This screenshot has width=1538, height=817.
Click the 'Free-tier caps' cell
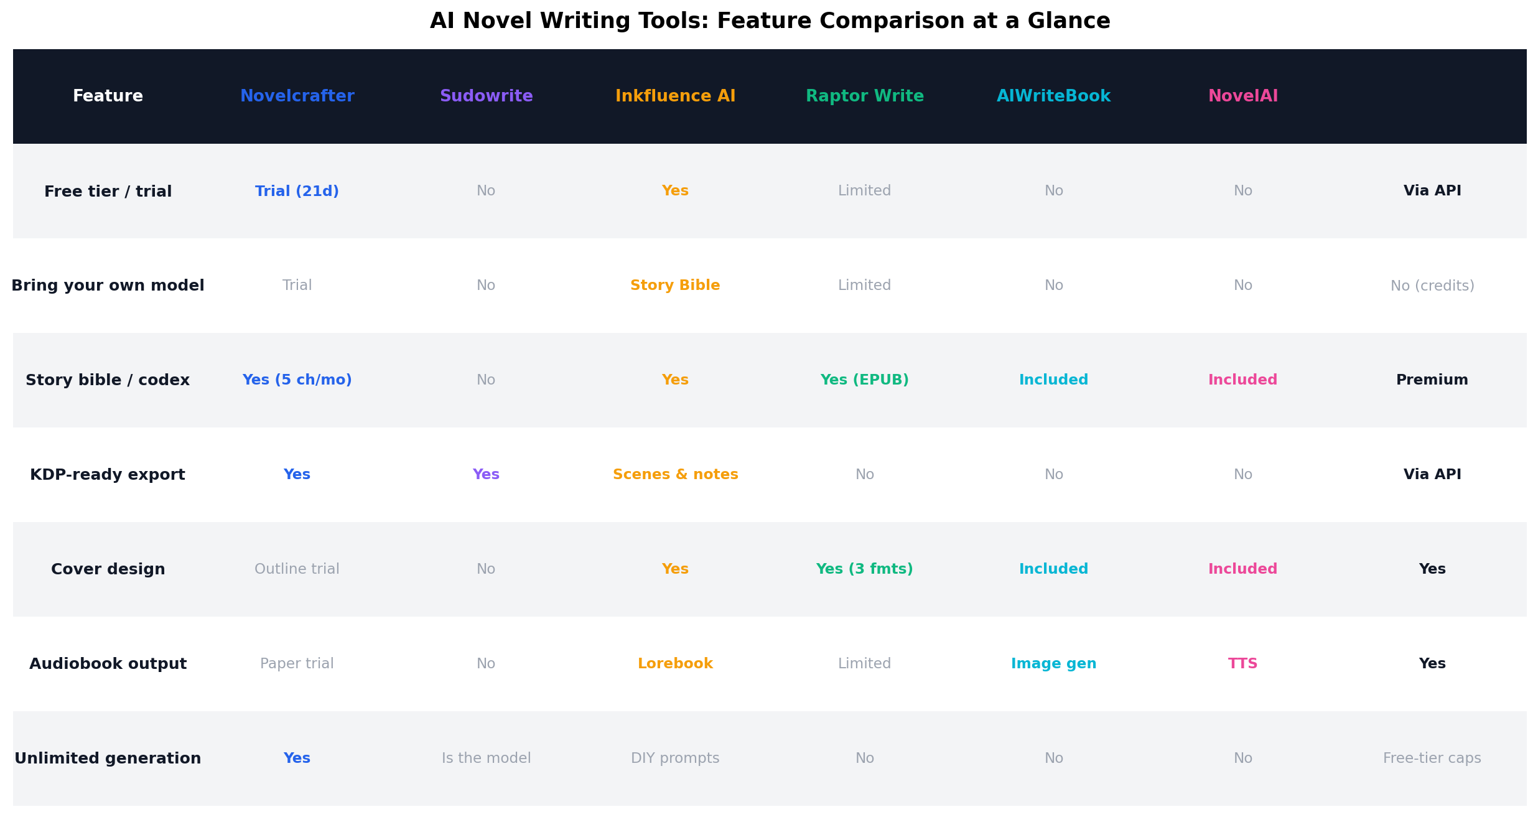tap(1432, 759)
